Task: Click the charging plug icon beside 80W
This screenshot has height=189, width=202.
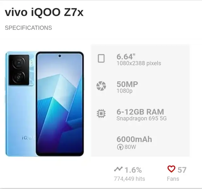Action: coord(120,147)
